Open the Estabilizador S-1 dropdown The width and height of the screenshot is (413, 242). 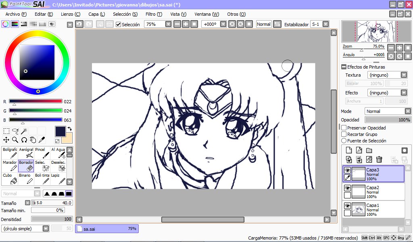click(326, 24)
